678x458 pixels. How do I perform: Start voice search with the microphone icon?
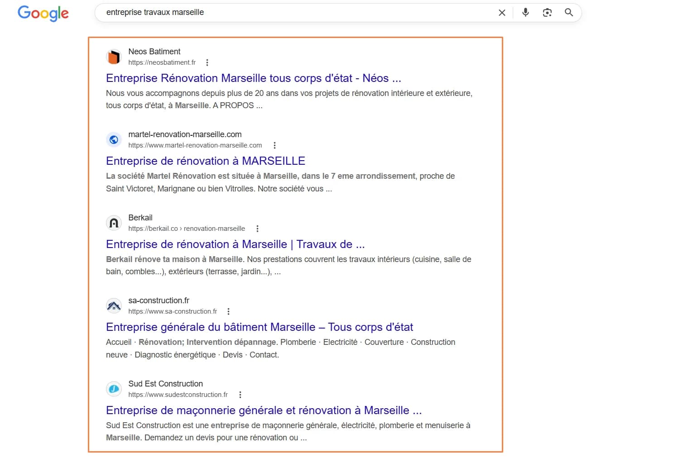(x=525, y=13)
